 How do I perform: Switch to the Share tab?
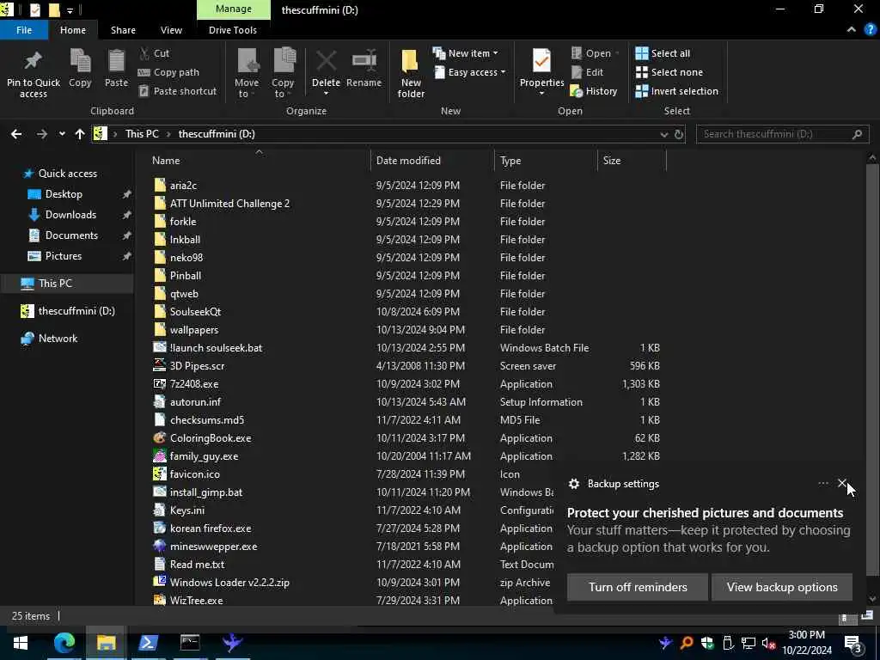[123, 30]
